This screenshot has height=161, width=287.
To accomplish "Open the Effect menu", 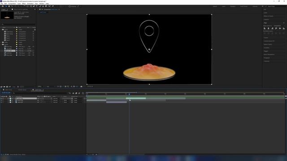I will 24,4.
